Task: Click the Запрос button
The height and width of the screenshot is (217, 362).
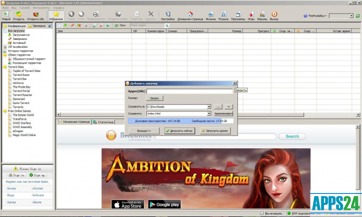Action: 154,98
